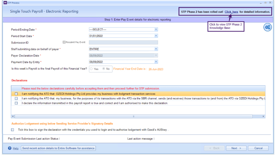
Task: Click the 'Financial Year End Date is' label
Action: point(130,69)
